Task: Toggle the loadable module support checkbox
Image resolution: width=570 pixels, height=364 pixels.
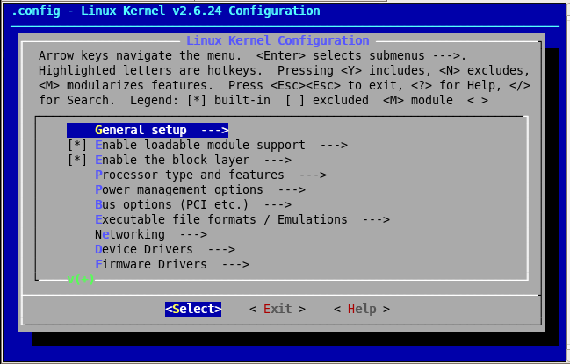Action: coord(77,146)
